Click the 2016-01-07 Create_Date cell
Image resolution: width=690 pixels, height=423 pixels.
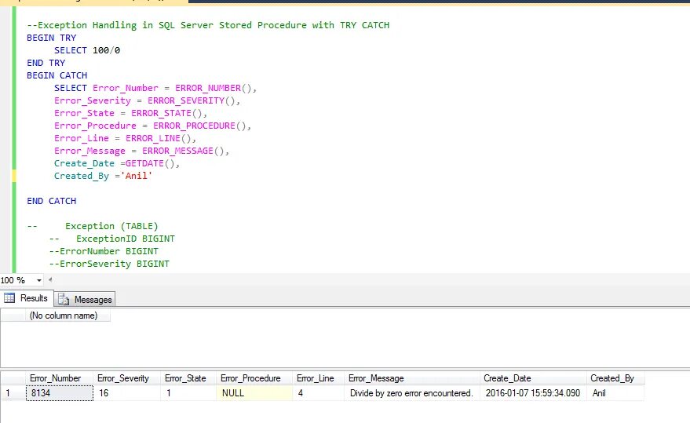pos(533,393)
